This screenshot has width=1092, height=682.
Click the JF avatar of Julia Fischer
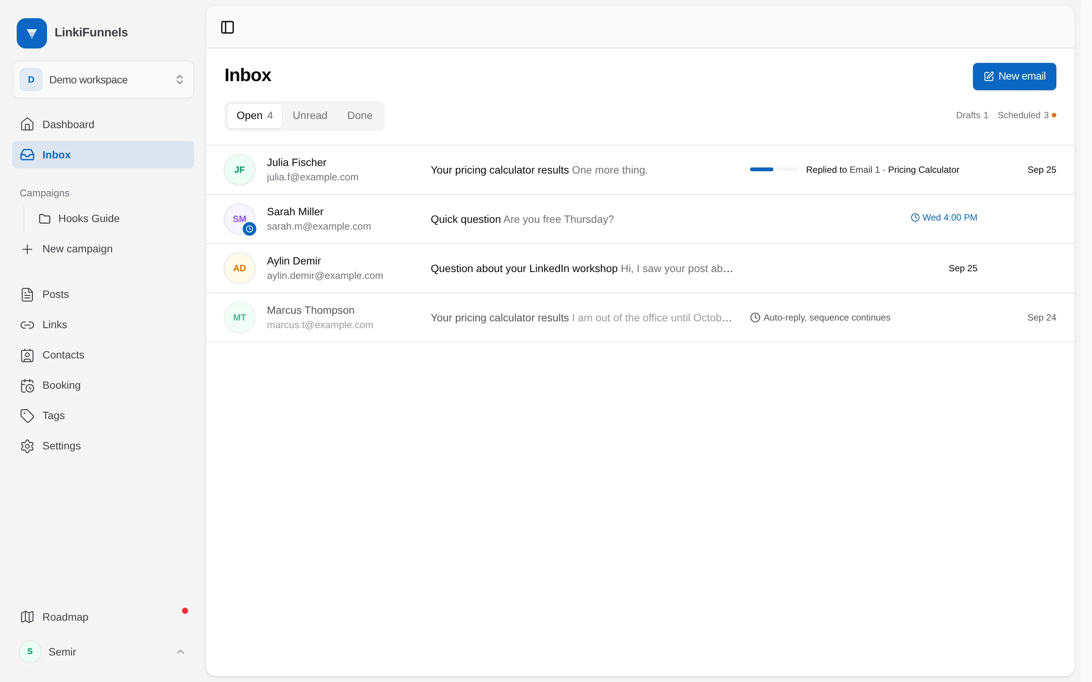click(240, 170)
